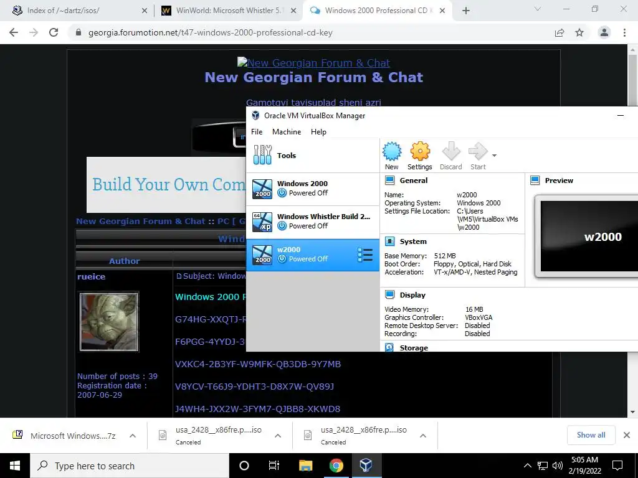The image size is (638, 478).
Task: Open Task View on taskbar
Action: 274,466
